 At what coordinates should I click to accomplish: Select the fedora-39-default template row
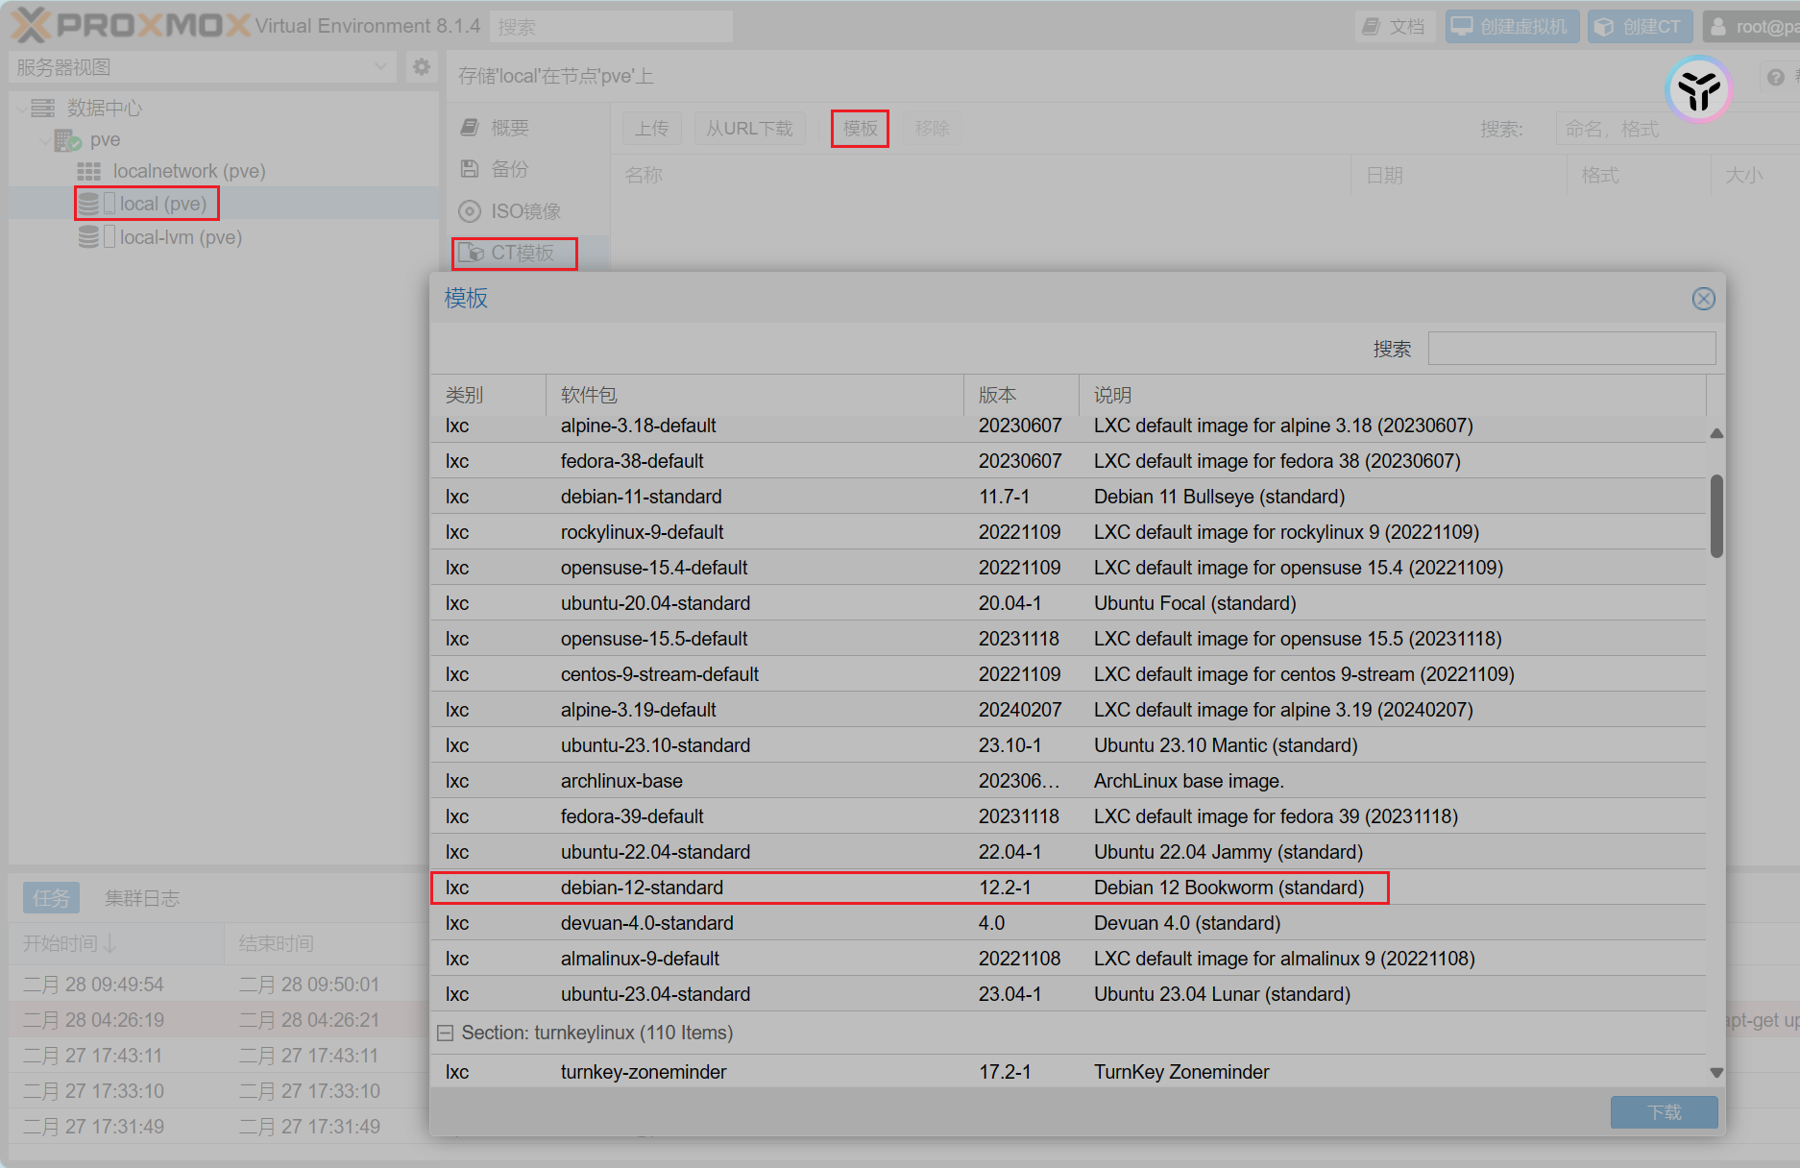point(1068,816)
